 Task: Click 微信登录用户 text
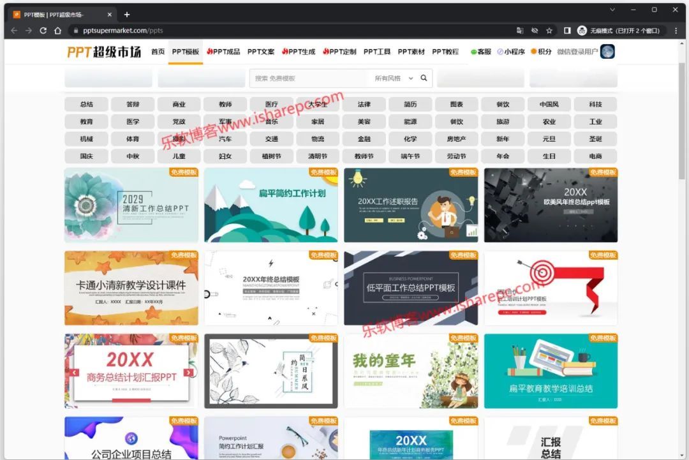click(577, 52)
